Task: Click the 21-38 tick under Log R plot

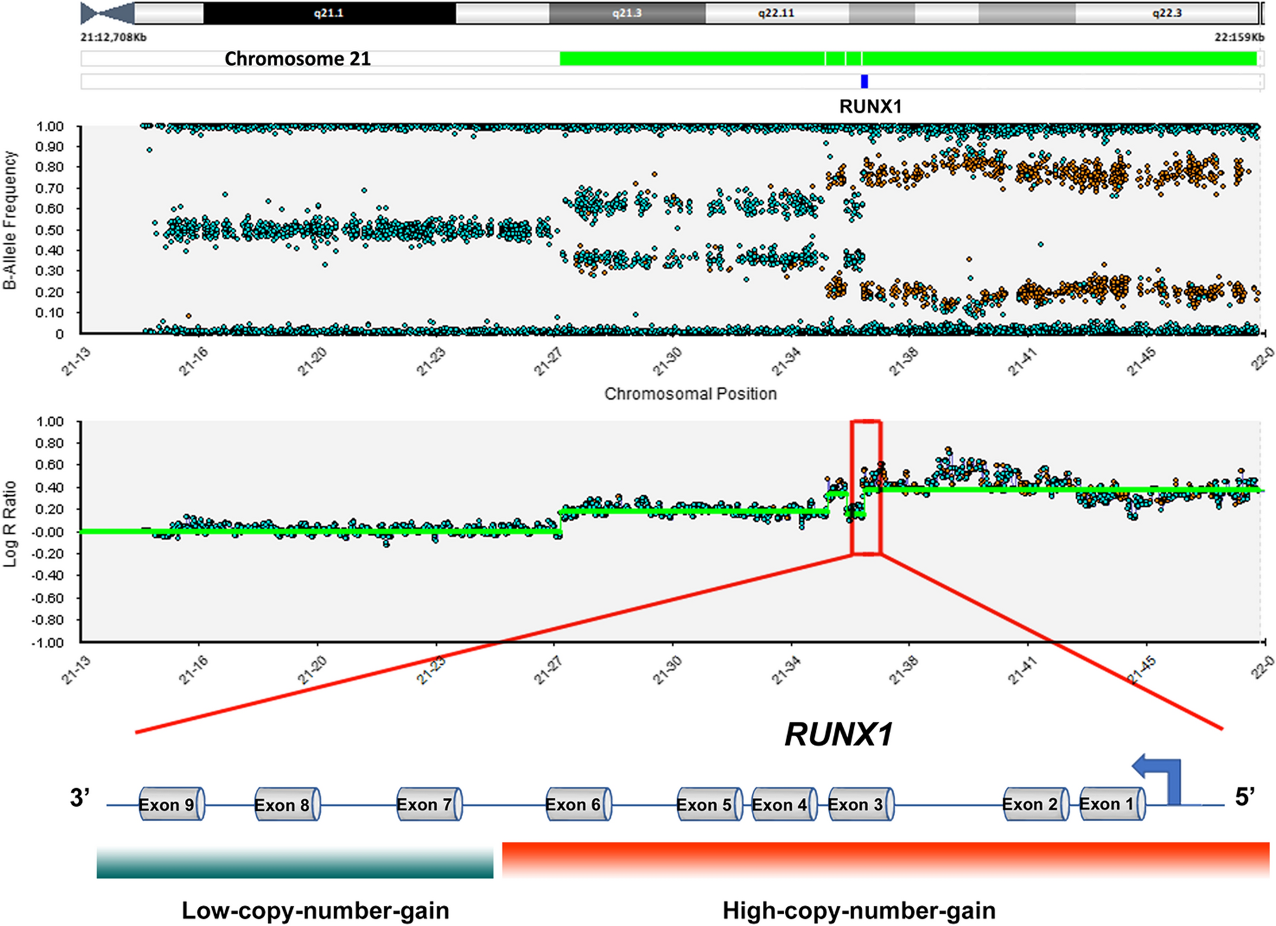Action: pos(904,671)
